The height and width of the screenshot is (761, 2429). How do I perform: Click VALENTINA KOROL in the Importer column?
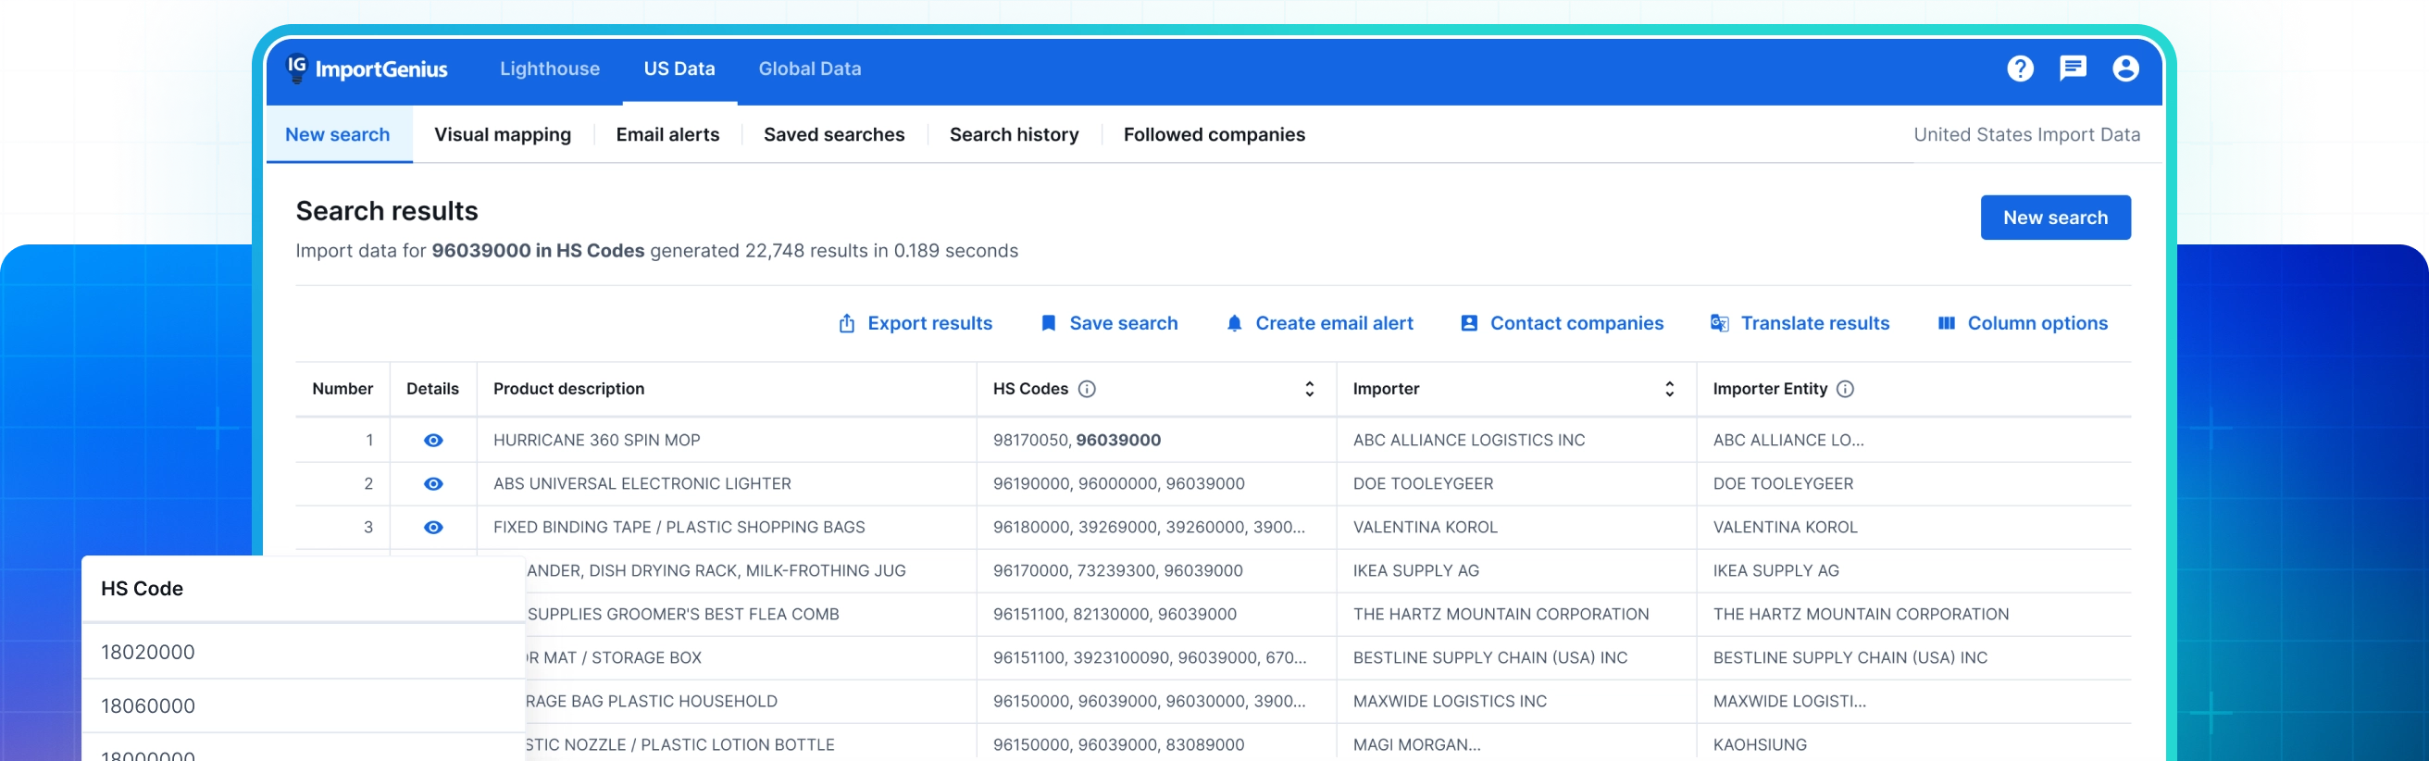tap(1424, 527)
